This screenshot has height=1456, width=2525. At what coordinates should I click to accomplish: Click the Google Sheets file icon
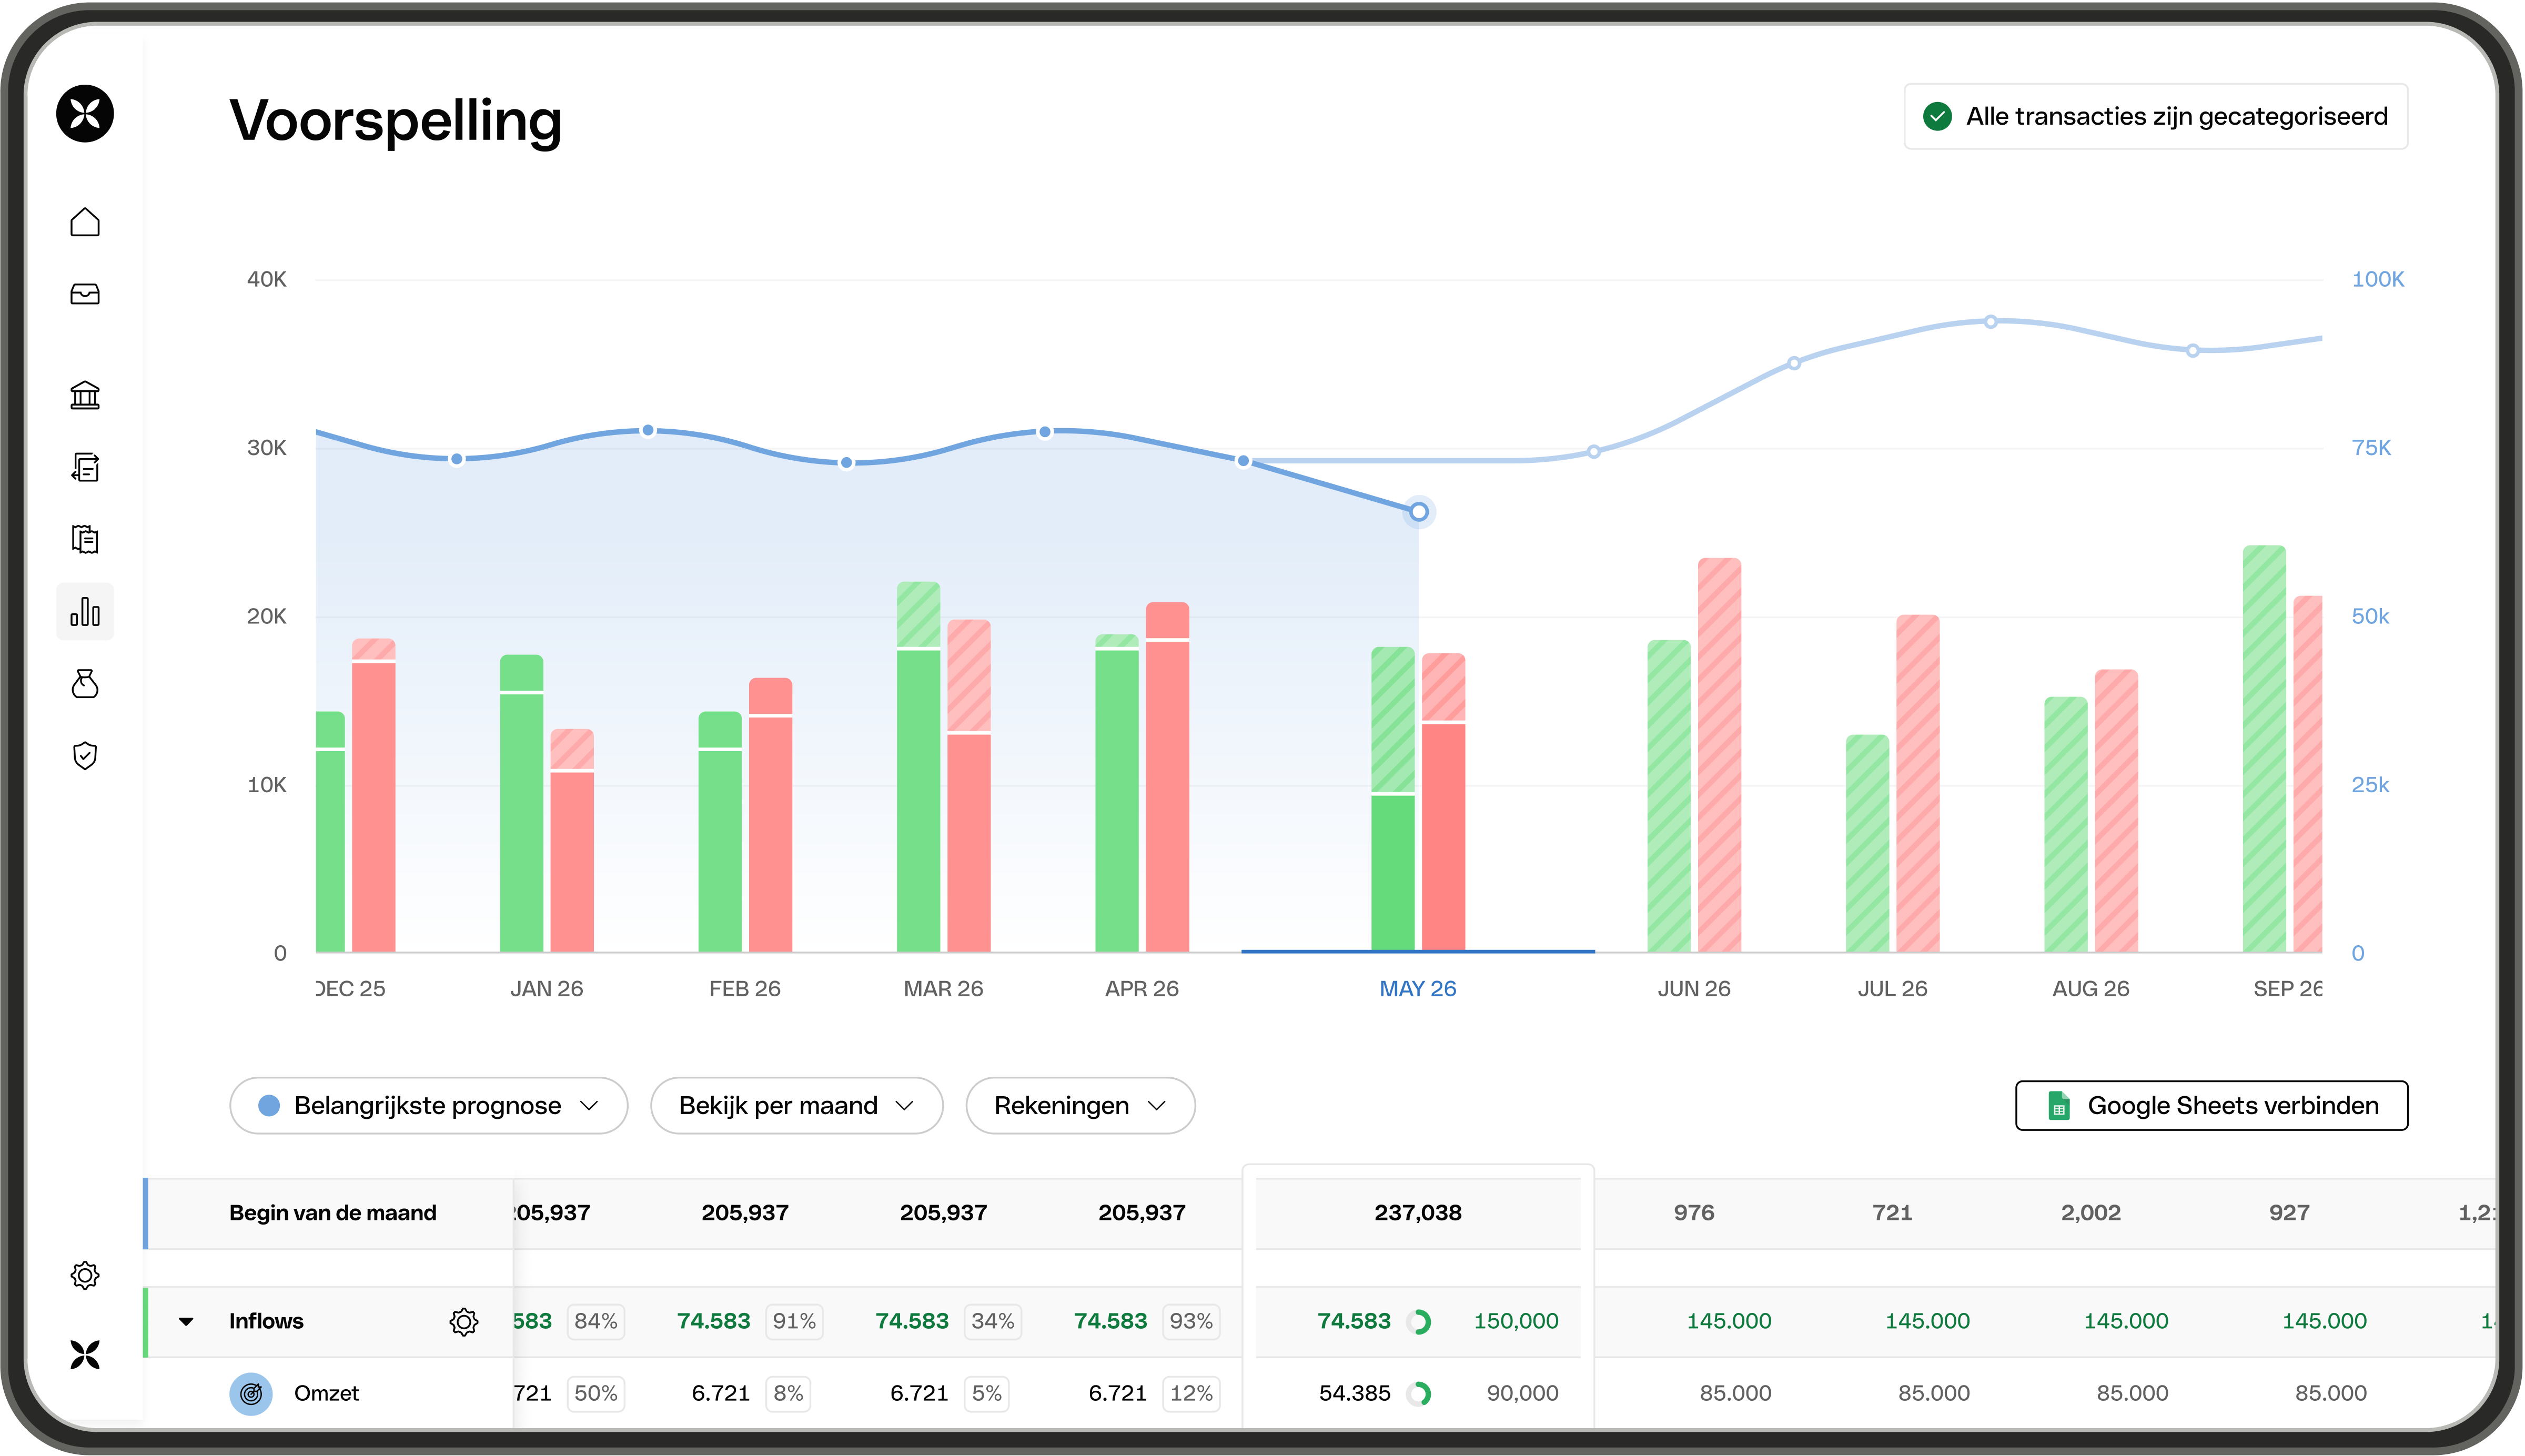pyautogui.click(x=2059, y=1105)
